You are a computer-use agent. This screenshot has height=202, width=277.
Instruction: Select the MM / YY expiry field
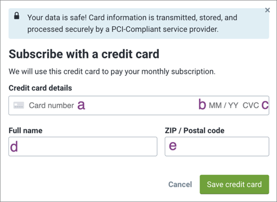223,106
